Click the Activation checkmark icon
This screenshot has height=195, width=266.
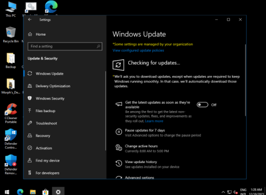tap(30, 148)
